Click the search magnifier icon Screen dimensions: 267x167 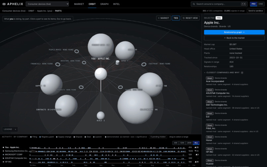[x=194, y=4]
